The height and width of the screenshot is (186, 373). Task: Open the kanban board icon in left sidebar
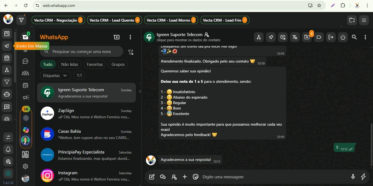pos(7,34)
